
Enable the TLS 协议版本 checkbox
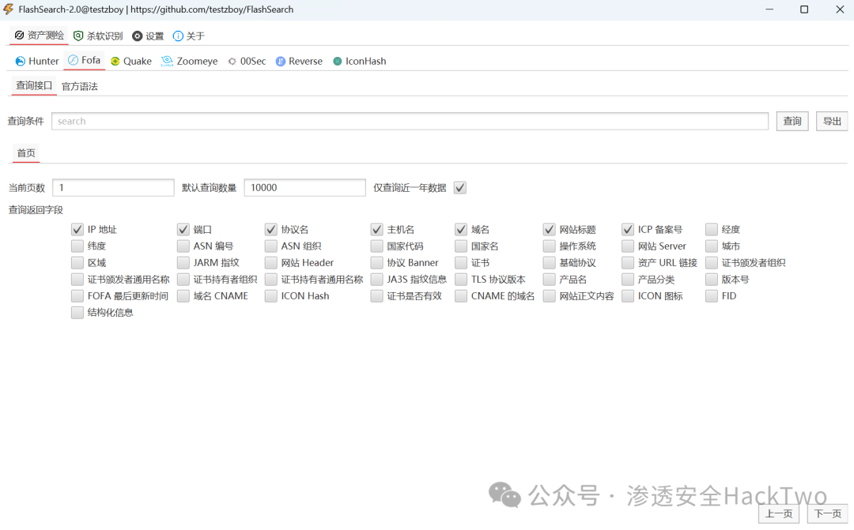click(461, 279)
